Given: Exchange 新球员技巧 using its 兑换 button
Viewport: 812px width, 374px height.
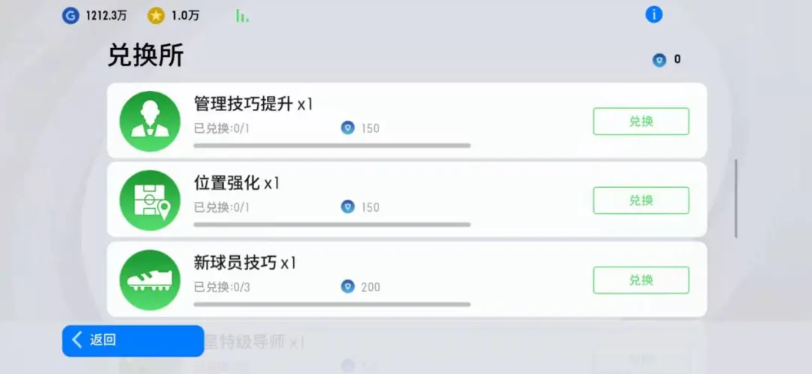Looking at the screenshot, I should (x=641, y=280).
